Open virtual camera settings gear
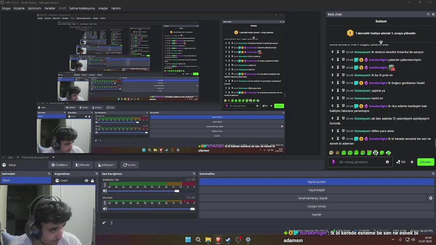 click(431, 198)
